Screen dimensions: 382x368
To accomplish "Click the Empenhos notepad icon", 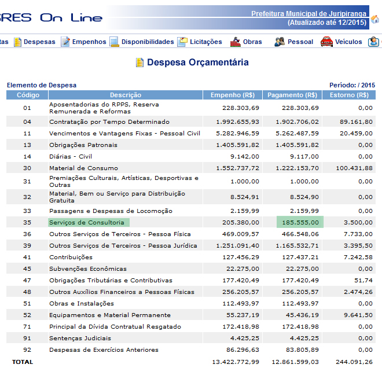I will [x=65, y=42].
